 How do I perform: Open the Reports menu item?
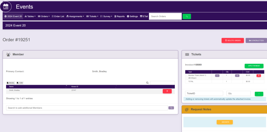click(x=119, y=16)
